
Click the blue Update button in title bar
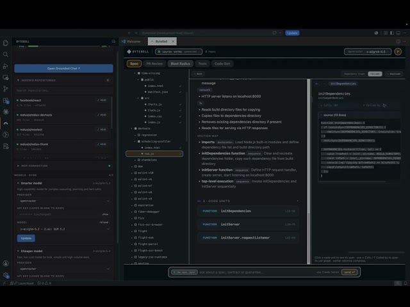[x=292, y=33]
